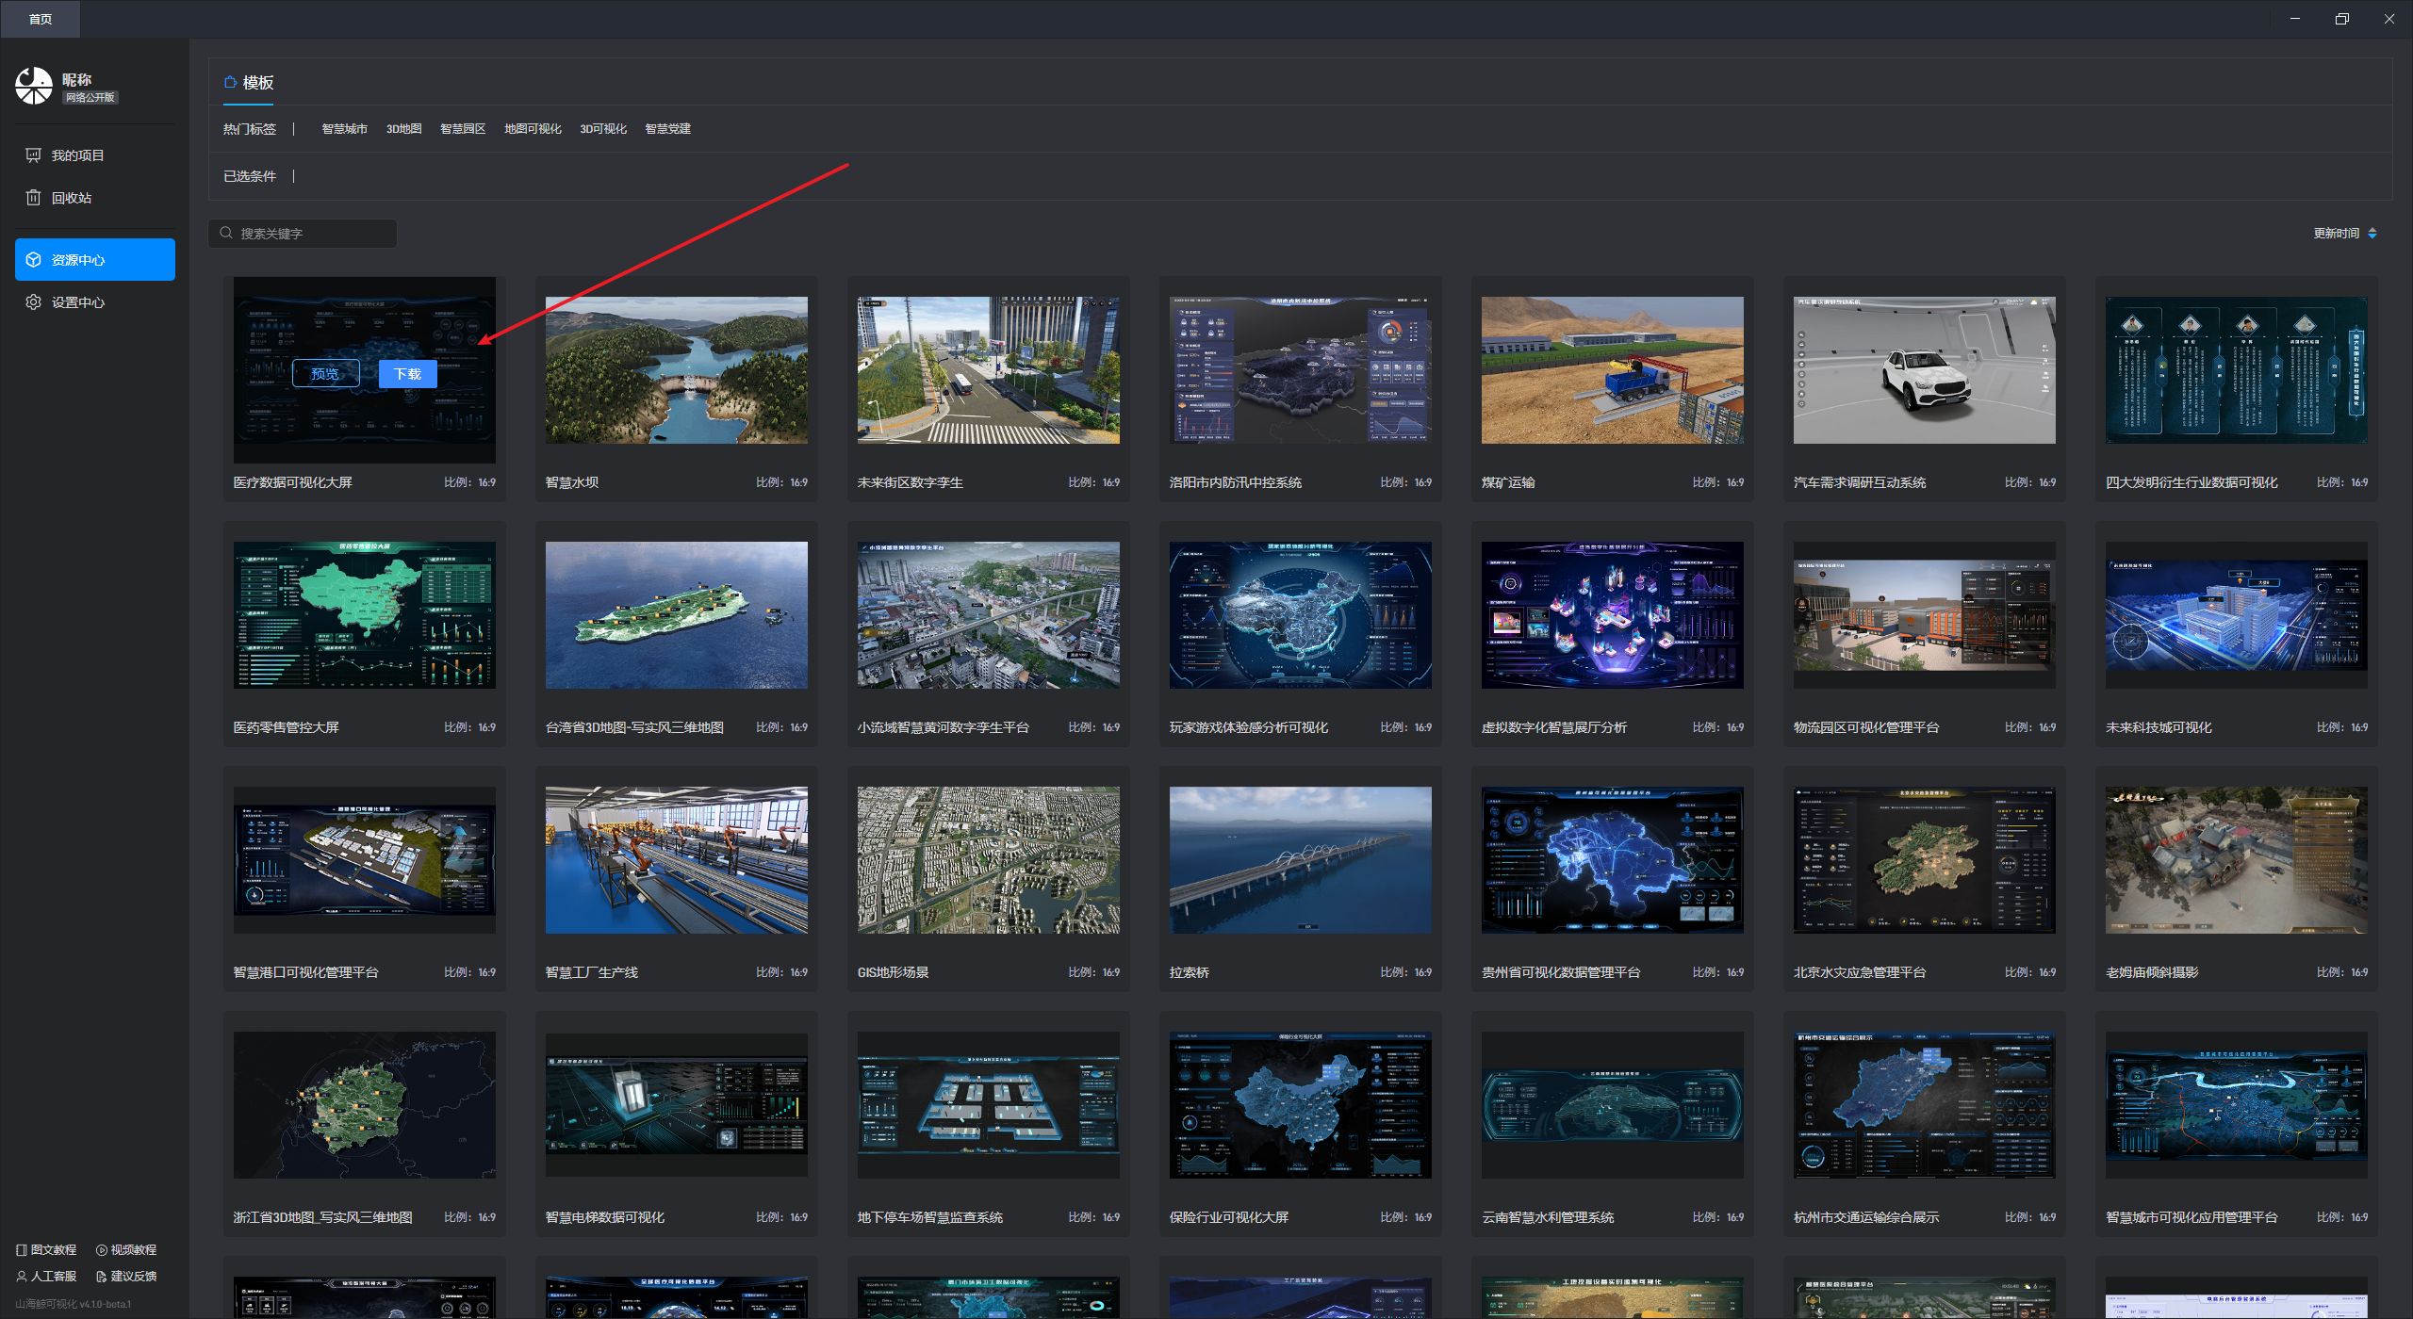
Task: Filter by 智慧城市 hot tag
Action: point(344,129)
